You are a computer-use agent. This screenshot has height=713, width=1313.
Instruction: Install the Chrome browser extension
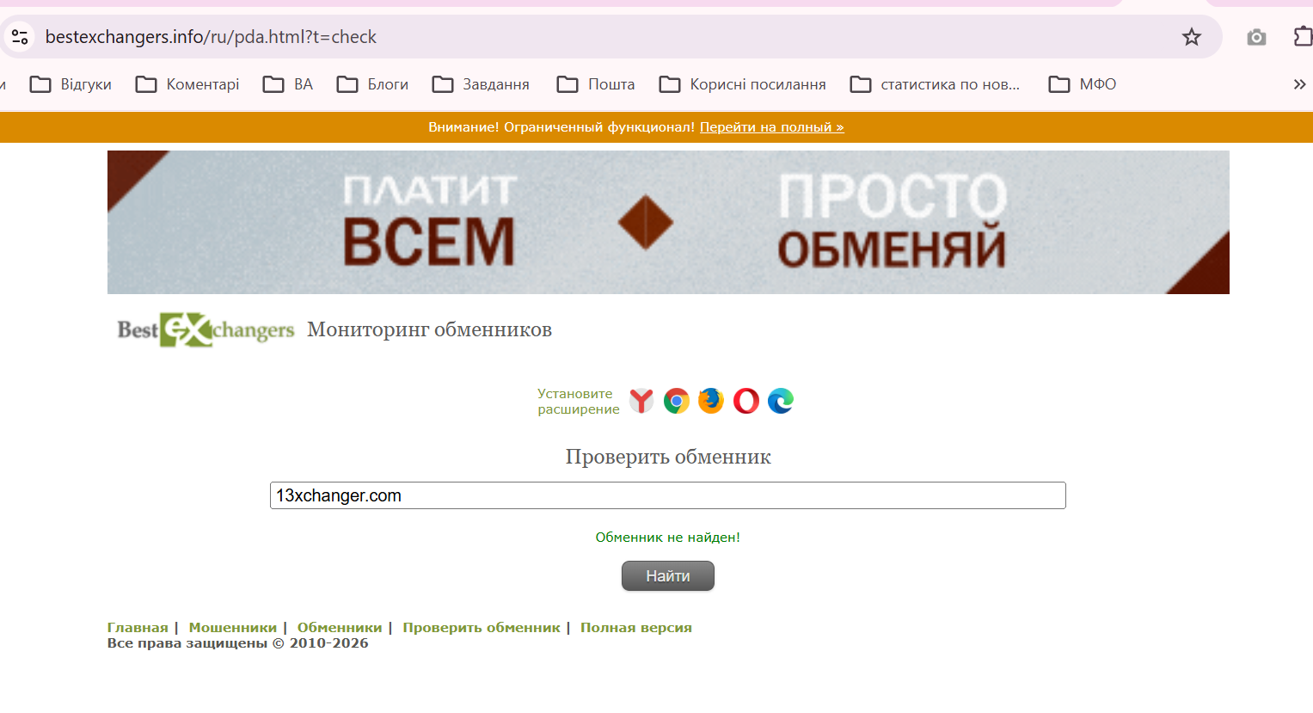[677, 401]
